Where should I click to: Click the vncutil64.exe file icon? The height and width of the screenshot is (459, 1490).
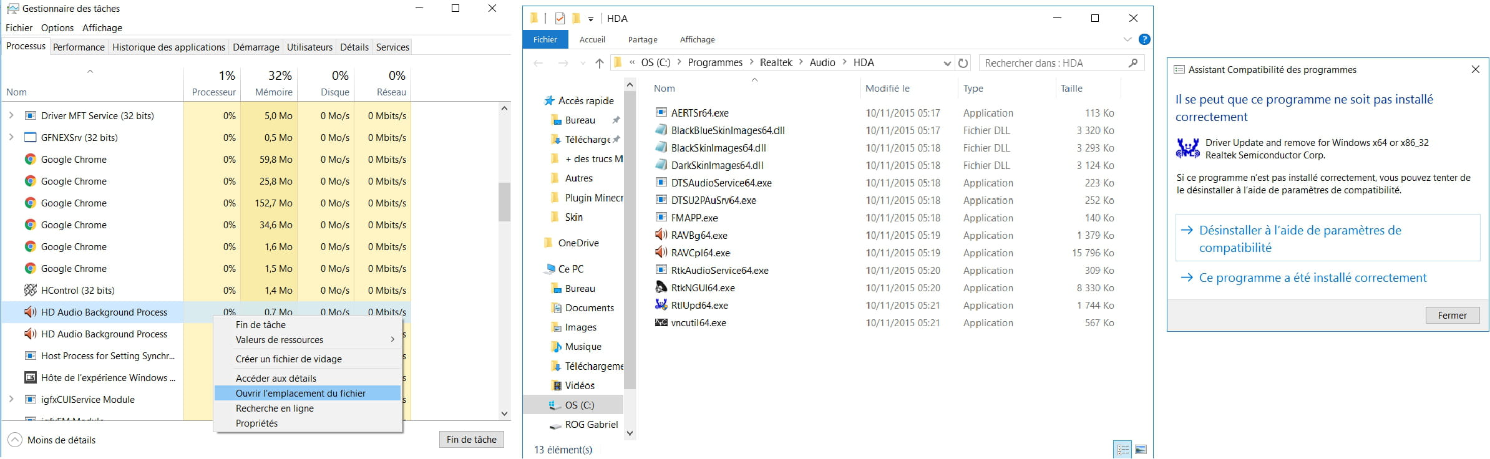click(x=661, y=322)
